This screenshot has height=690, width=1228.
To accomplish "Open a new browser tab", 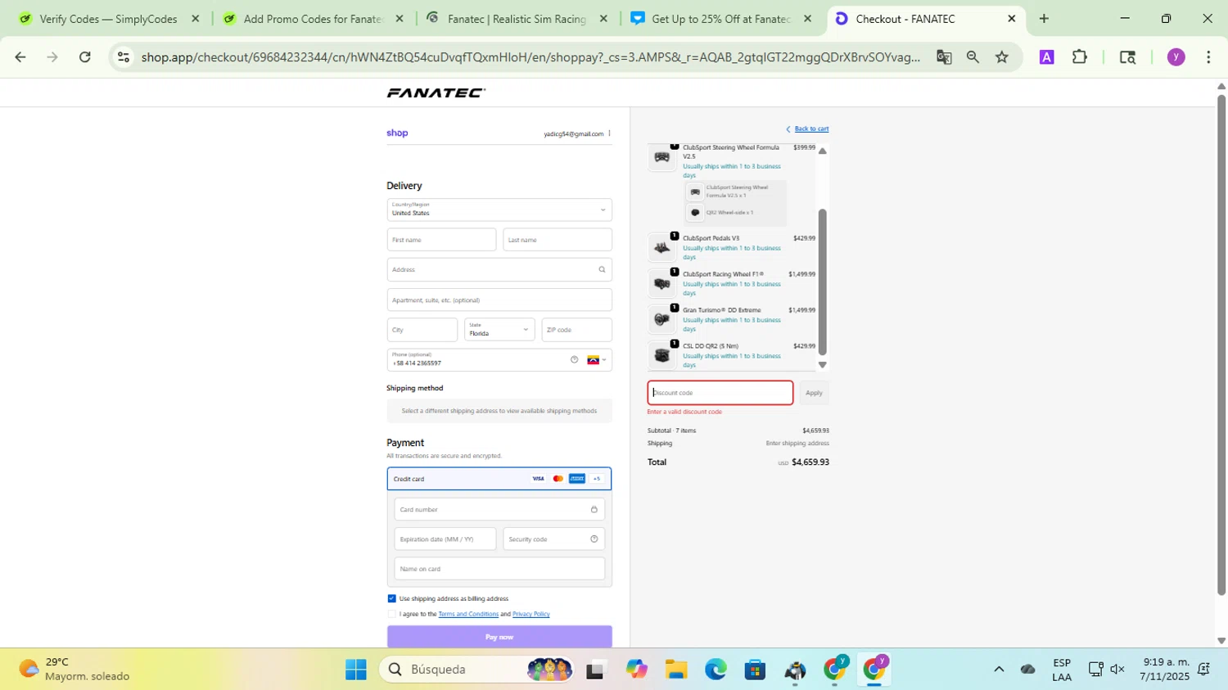I will coord(1044,19).
